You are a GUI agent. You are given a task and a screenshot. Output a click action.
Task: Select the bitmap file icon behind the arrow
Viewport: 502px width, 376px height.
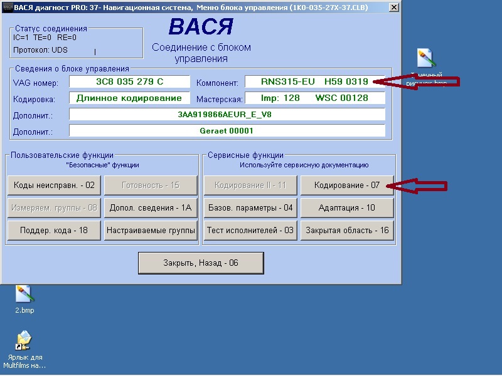pyautogui.click(x=425, y=60)
